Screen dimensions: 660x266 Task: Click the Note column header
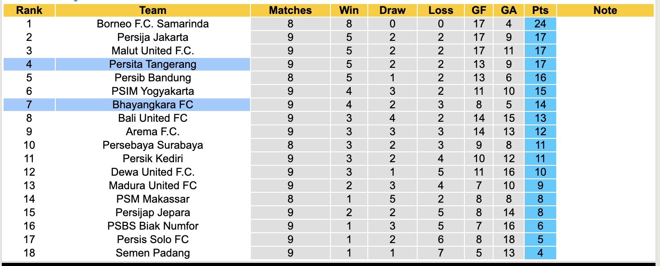[605, 10]
